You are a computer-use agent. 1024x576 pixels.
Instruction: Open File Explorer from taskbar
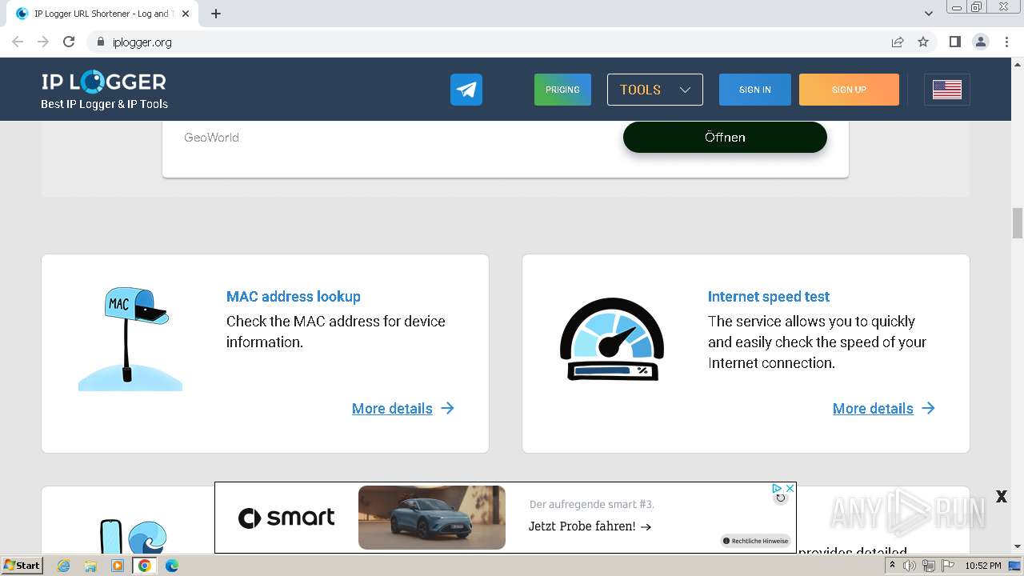90,566
